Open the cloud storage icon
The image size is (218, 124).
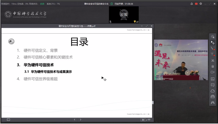pos(212,91)
